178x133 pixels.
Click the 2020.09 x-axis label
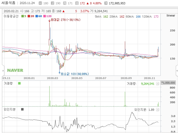126,78
